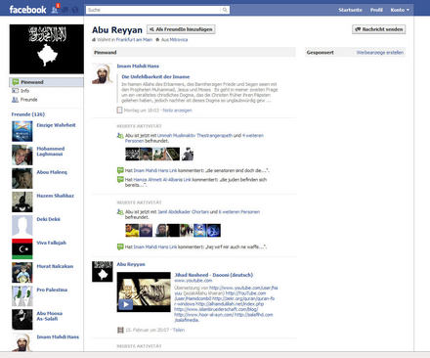This screenshot has width=430, height=358.
Task: Click the Murat Balcakan friend thumbnail
Action: (22, 273)
